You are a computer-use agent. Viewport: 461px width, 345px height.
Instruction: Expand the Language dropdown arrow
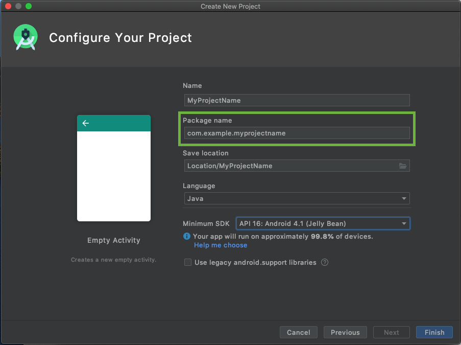point(404,198)
